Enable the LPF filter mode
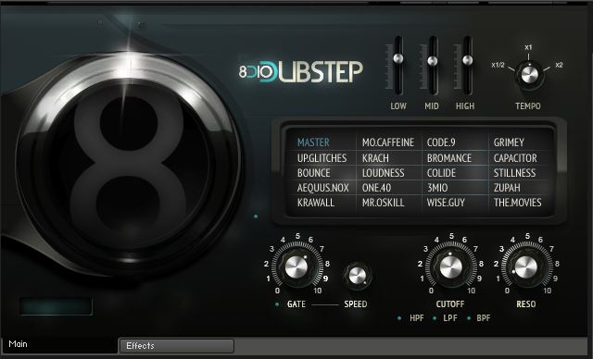The height and width of the screenshot is (359, 593). (435, 318)
